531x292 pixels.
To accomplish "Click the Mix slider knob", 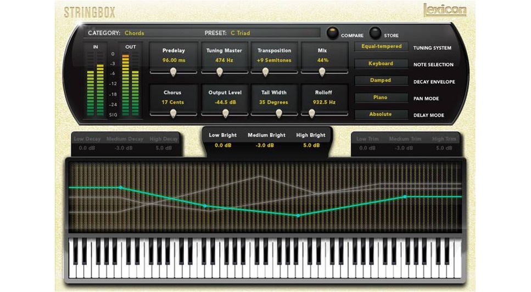I will 322,72.
